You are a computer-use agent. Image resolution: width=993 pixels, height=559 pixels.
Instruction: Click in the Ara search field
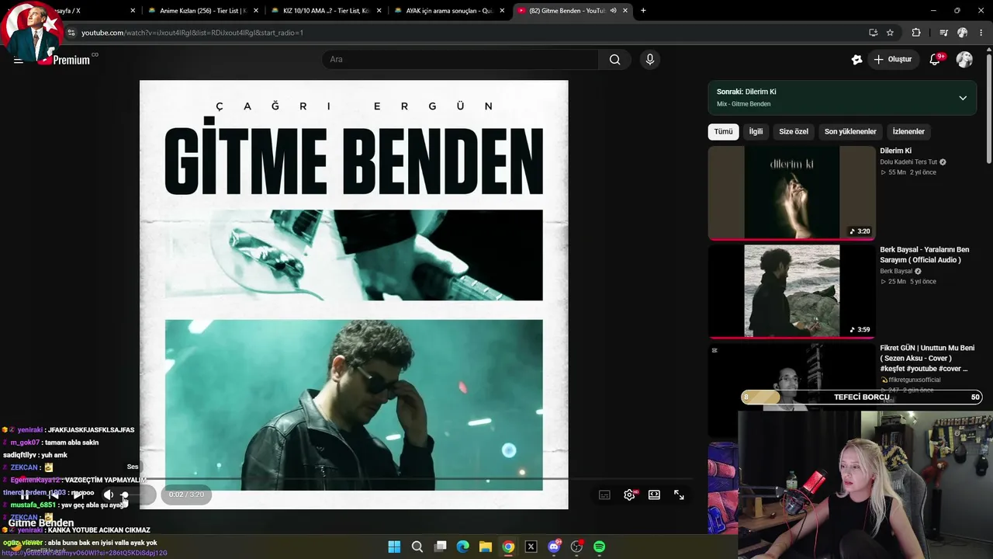coord(461,60)
